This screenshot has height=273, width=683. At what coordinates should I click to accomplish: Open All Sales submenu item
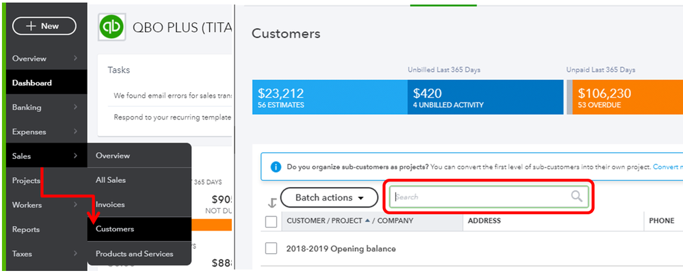111,179
